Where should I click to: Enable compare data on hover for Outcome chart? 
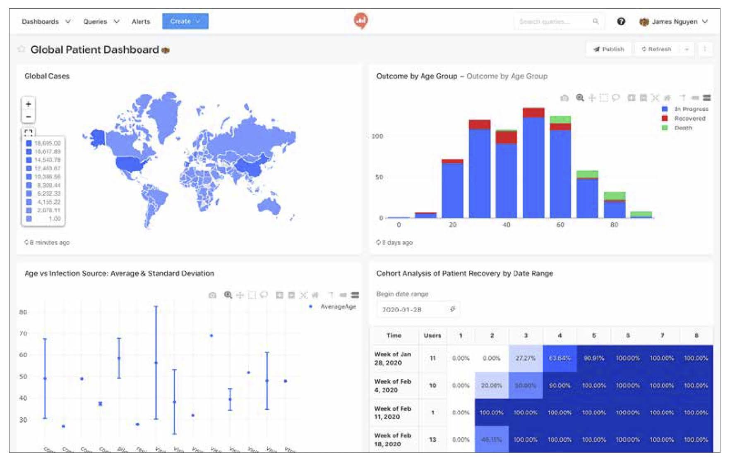[x=707, y=98]
